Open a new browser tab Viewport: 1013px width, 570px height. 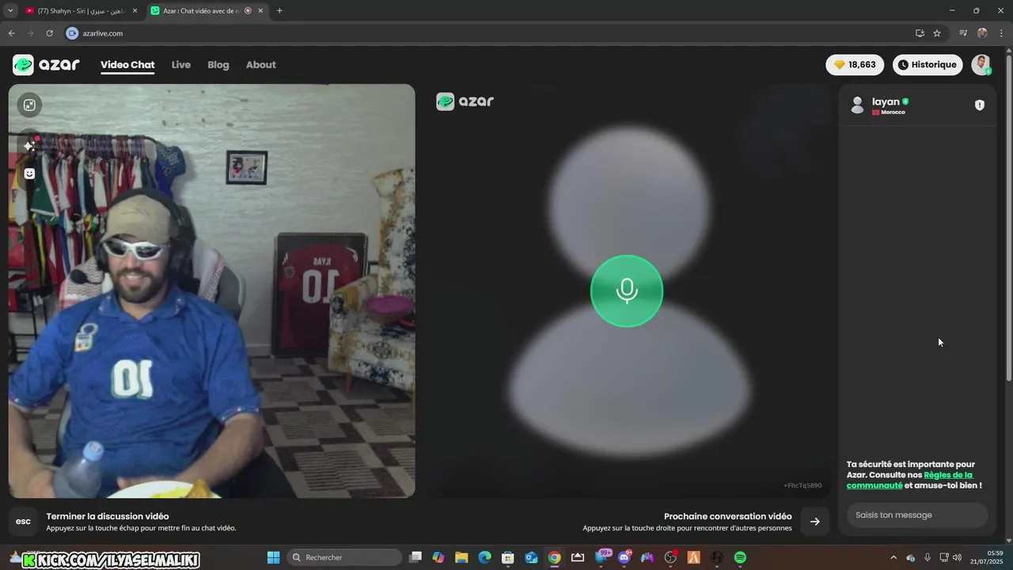coord(279,10)
